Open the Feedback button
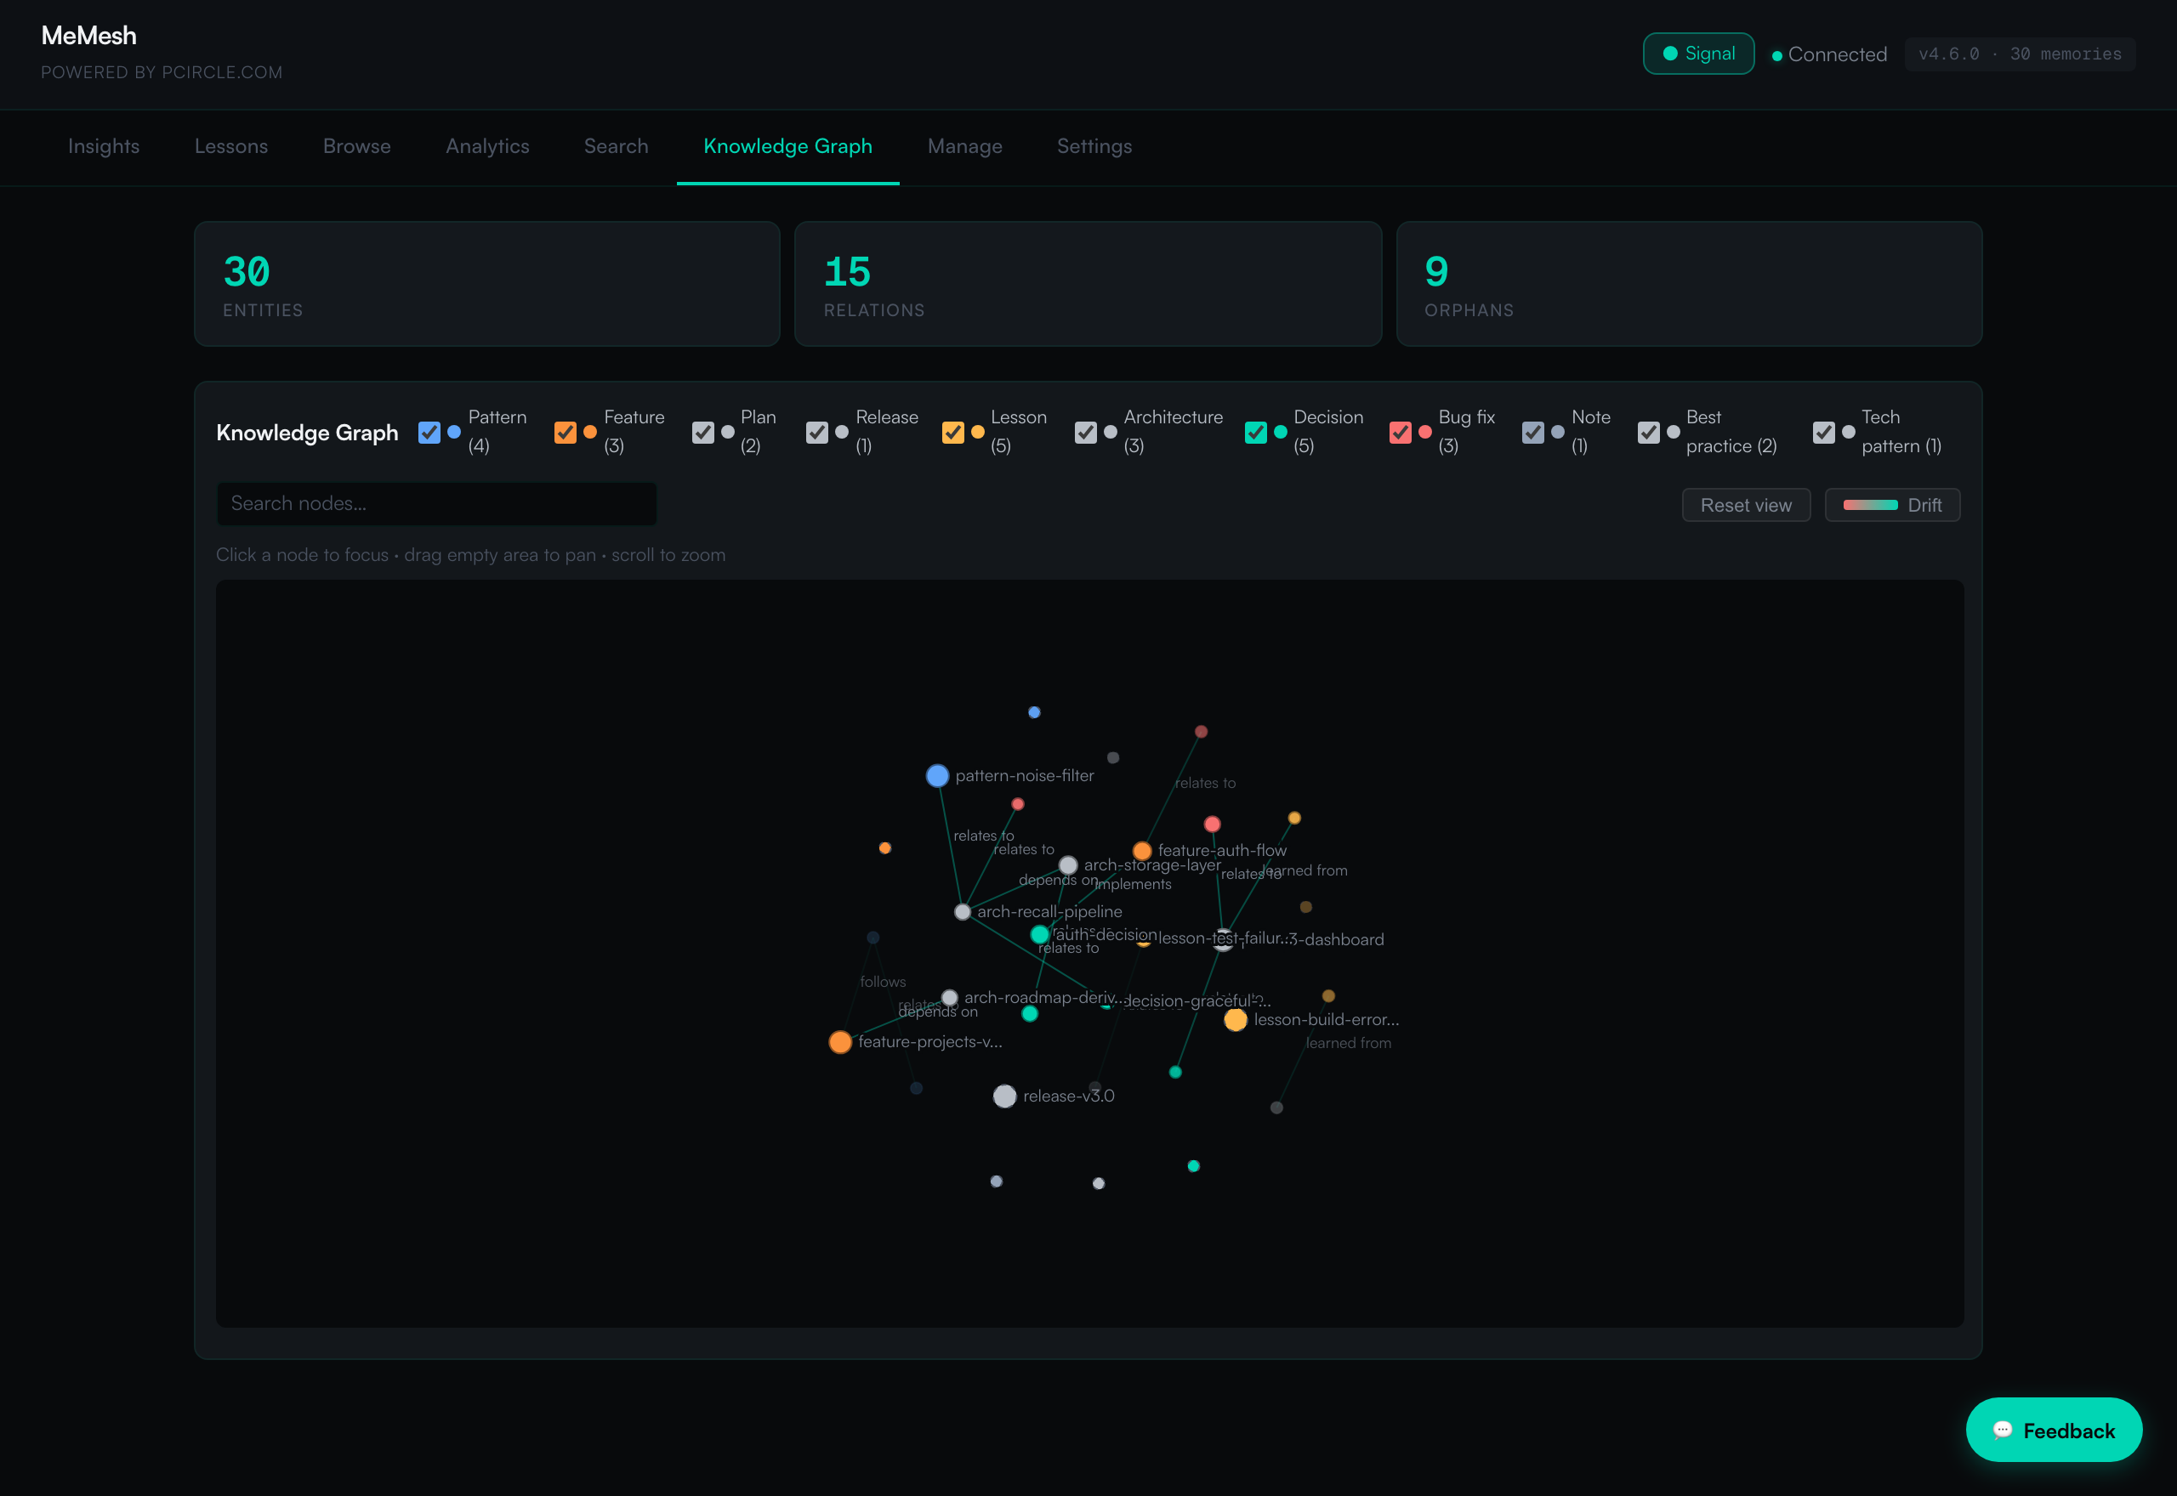2177x1496 pixels. (2055, 1431)
